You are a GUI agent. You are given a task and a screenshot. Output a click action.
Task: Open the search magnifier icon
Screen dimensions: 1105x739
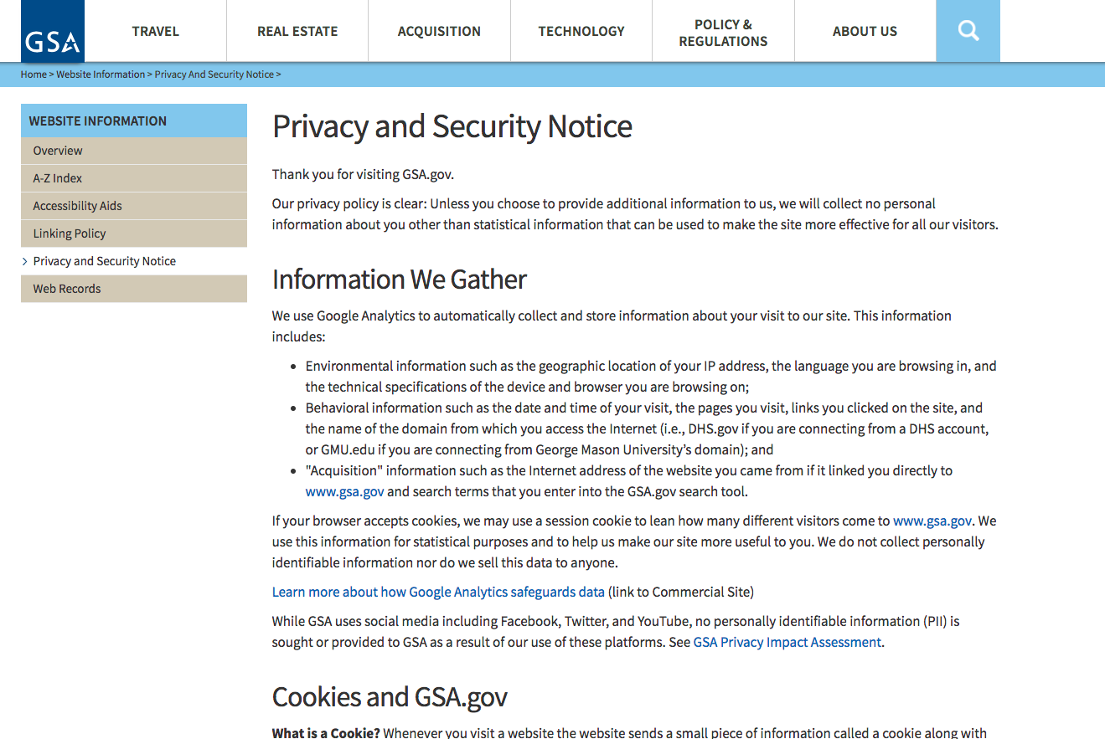click(968, 32)
